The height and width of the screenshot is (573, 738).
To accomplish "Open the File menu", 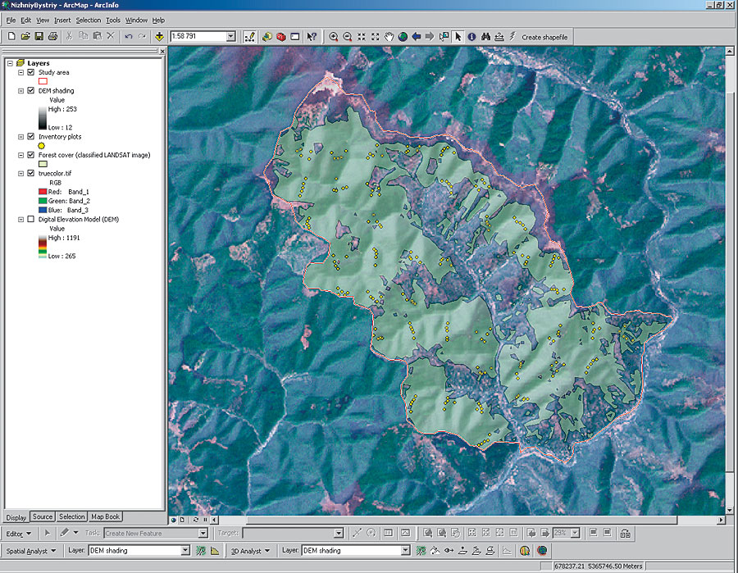I will point(11,20).
